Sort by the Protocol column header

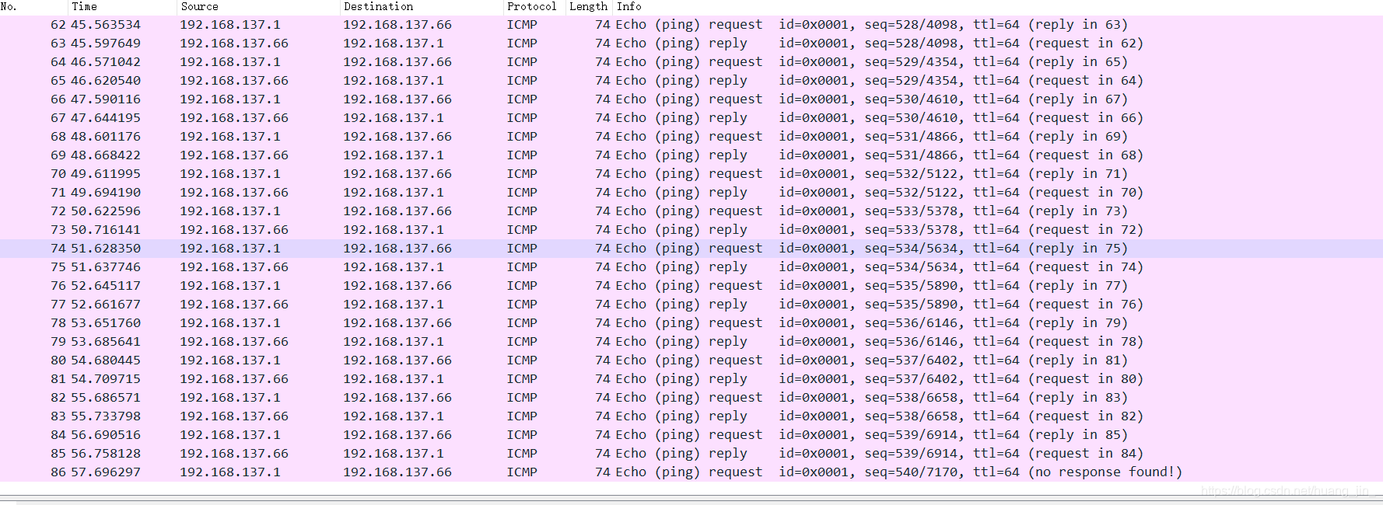pos(534,7)
